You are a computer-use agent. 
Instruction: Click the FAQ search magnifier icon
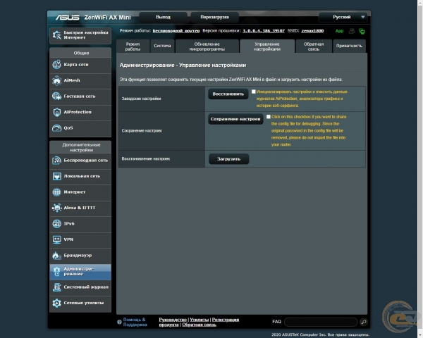tap(363, 322)
